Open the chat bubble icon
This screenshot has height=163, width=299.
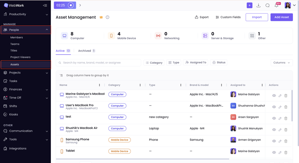(267, 5)
